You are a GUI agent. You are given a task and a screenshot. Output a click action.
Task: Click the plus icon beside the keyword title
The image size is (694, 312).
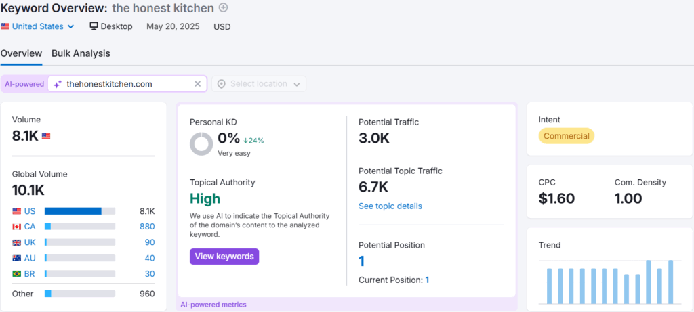coord(224,7)
